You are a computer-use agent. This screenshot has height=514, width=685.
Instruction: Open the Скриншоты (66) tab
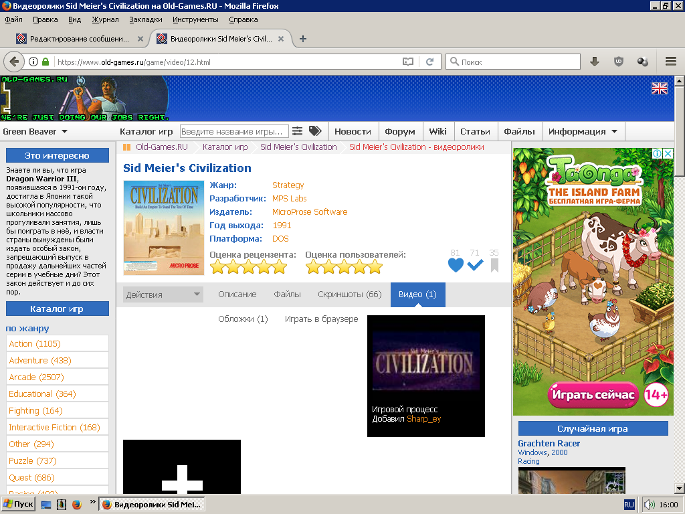point(349,294)
